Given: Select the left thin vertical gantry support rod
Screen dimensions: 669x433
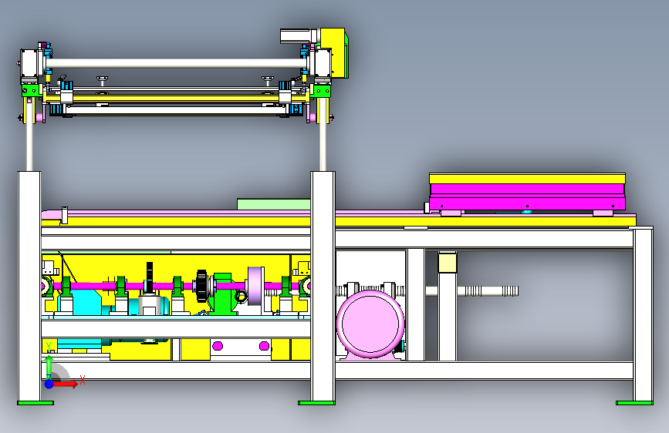Looking at the screenshot, I should pos(29,134).
